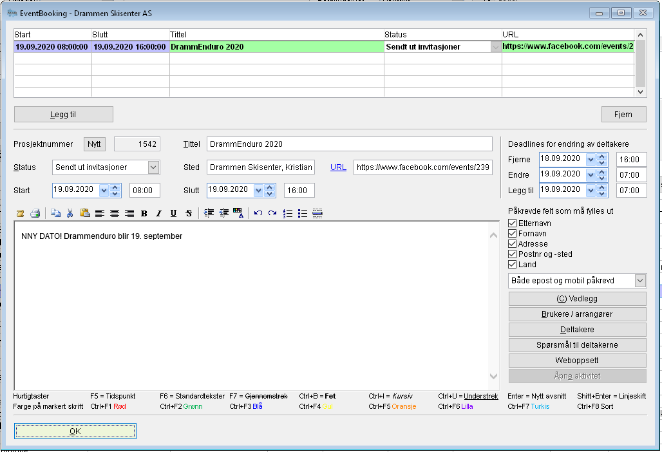Click the Paste clipboard icon
This screenshot has height=452, width=662.
pyautogui.click(x=85, y=214)
